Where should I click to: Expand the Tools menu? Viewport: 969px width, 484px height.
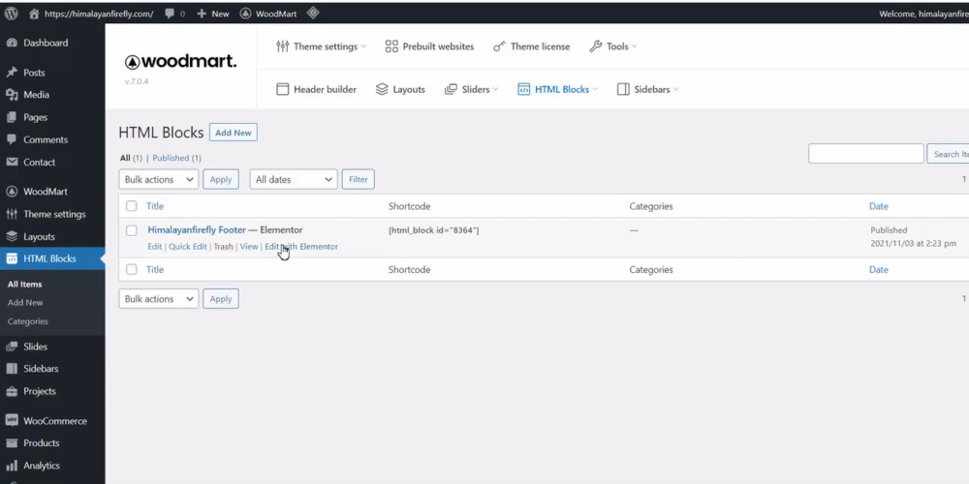tap(613, 46)
